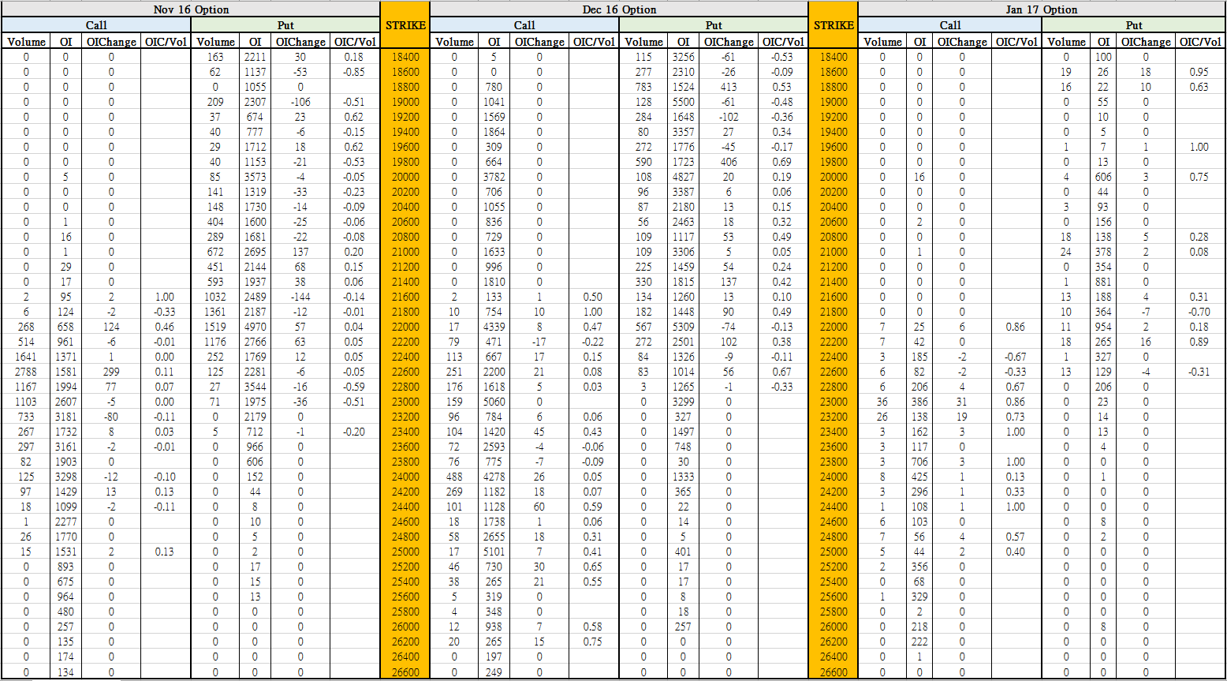Select strike 22000 in the left STRIKE column

tap(405, 327)
